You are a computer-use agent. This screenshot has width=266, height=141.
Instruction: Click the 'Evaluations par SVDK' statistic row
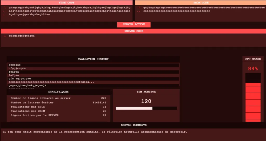pos(58,107)
